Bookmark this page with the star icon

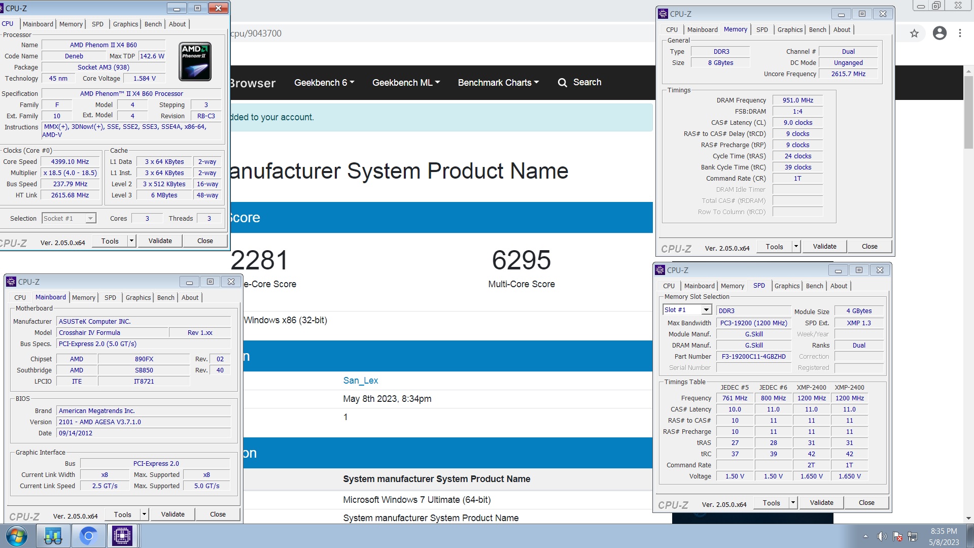(x=914, y=33)
